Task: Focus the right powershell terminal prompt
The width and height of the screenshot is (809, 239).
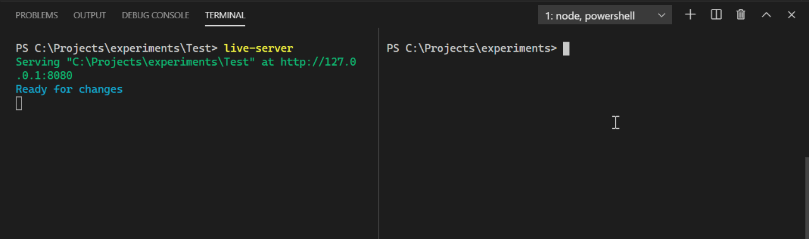Action: [x=566, y=49]
